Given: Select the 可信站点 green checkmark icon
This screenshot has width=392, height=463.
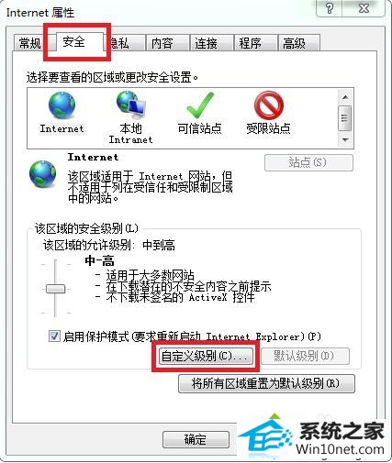Looking at the screenshot, I should pyautogui.click(x=200, y=105).
